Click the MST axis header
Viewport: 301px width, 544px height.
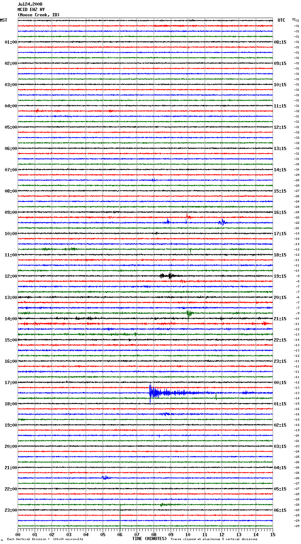point(4,20)
